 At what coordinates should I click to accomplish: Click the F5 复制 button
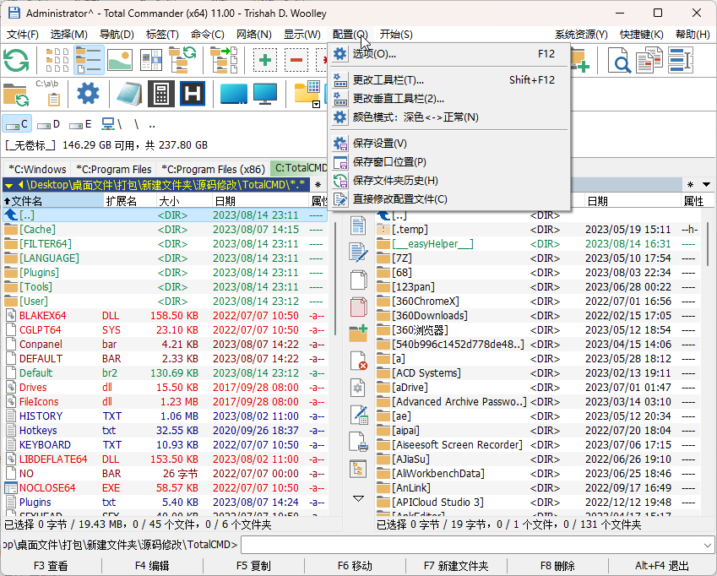(x=253, y=566)
